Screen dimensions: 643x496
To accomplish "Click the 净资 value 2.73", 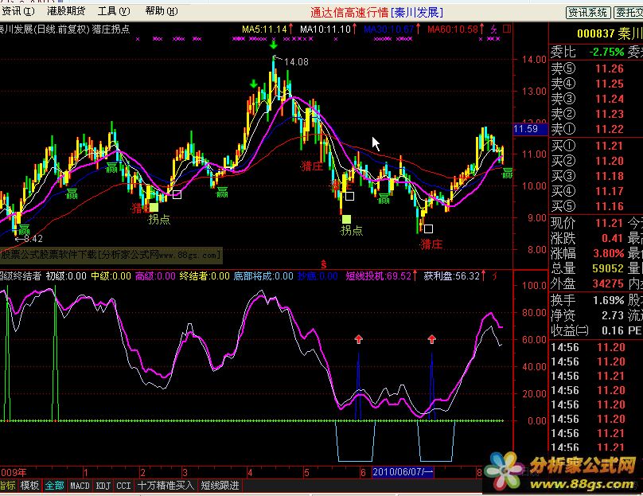I will point(613,315).
